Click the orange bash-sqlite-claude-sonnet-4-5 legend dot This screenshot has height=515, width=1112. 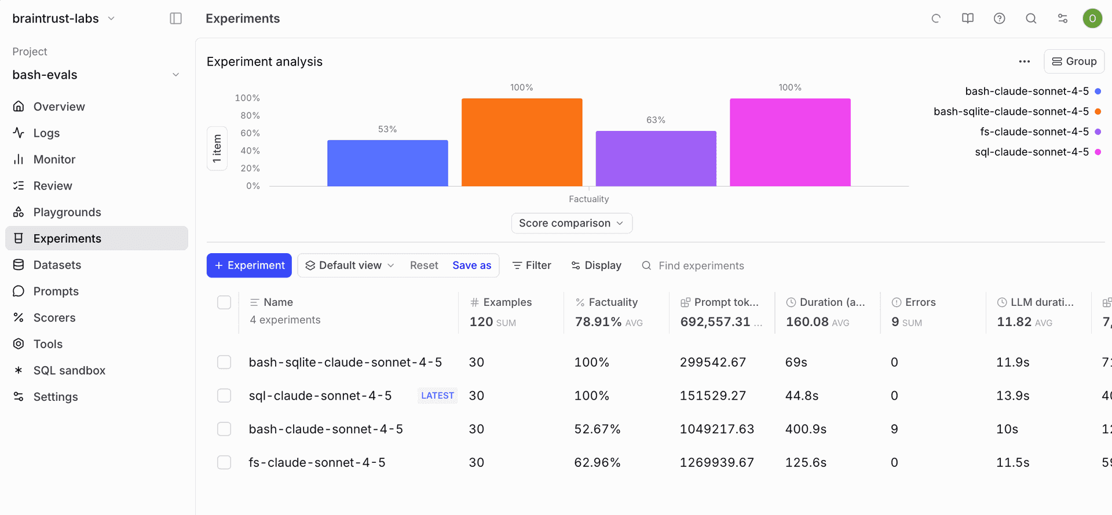(x=1098, y=111)
